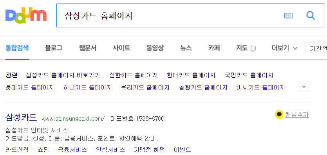The image size is (327, 155).
Task: Open the 기간전체 period filter dropdown
Action: tap(316, 48)
